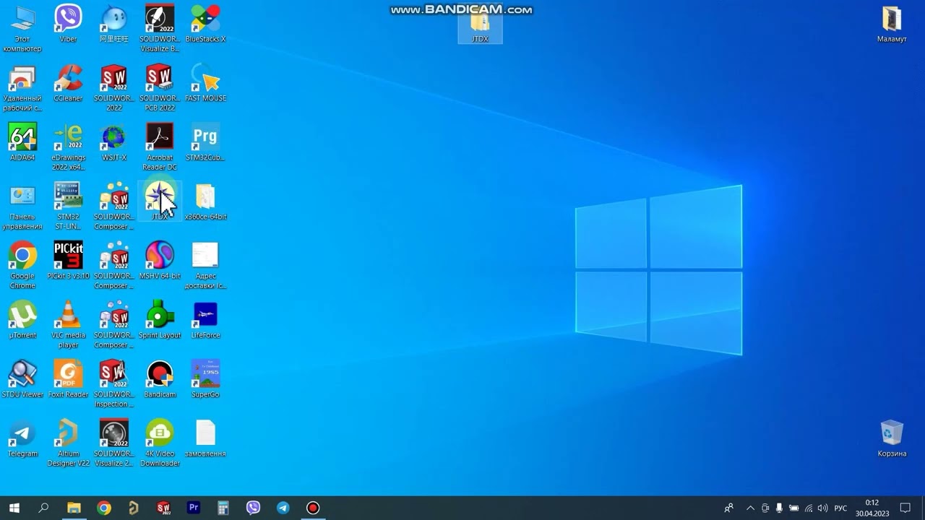925x520 pixels.
Task: Open Viber from the taskbar
Action: 253,508
